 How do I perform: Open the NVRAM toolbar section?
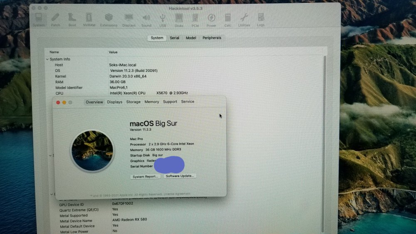pyautogui.click(x=89, y=20)
